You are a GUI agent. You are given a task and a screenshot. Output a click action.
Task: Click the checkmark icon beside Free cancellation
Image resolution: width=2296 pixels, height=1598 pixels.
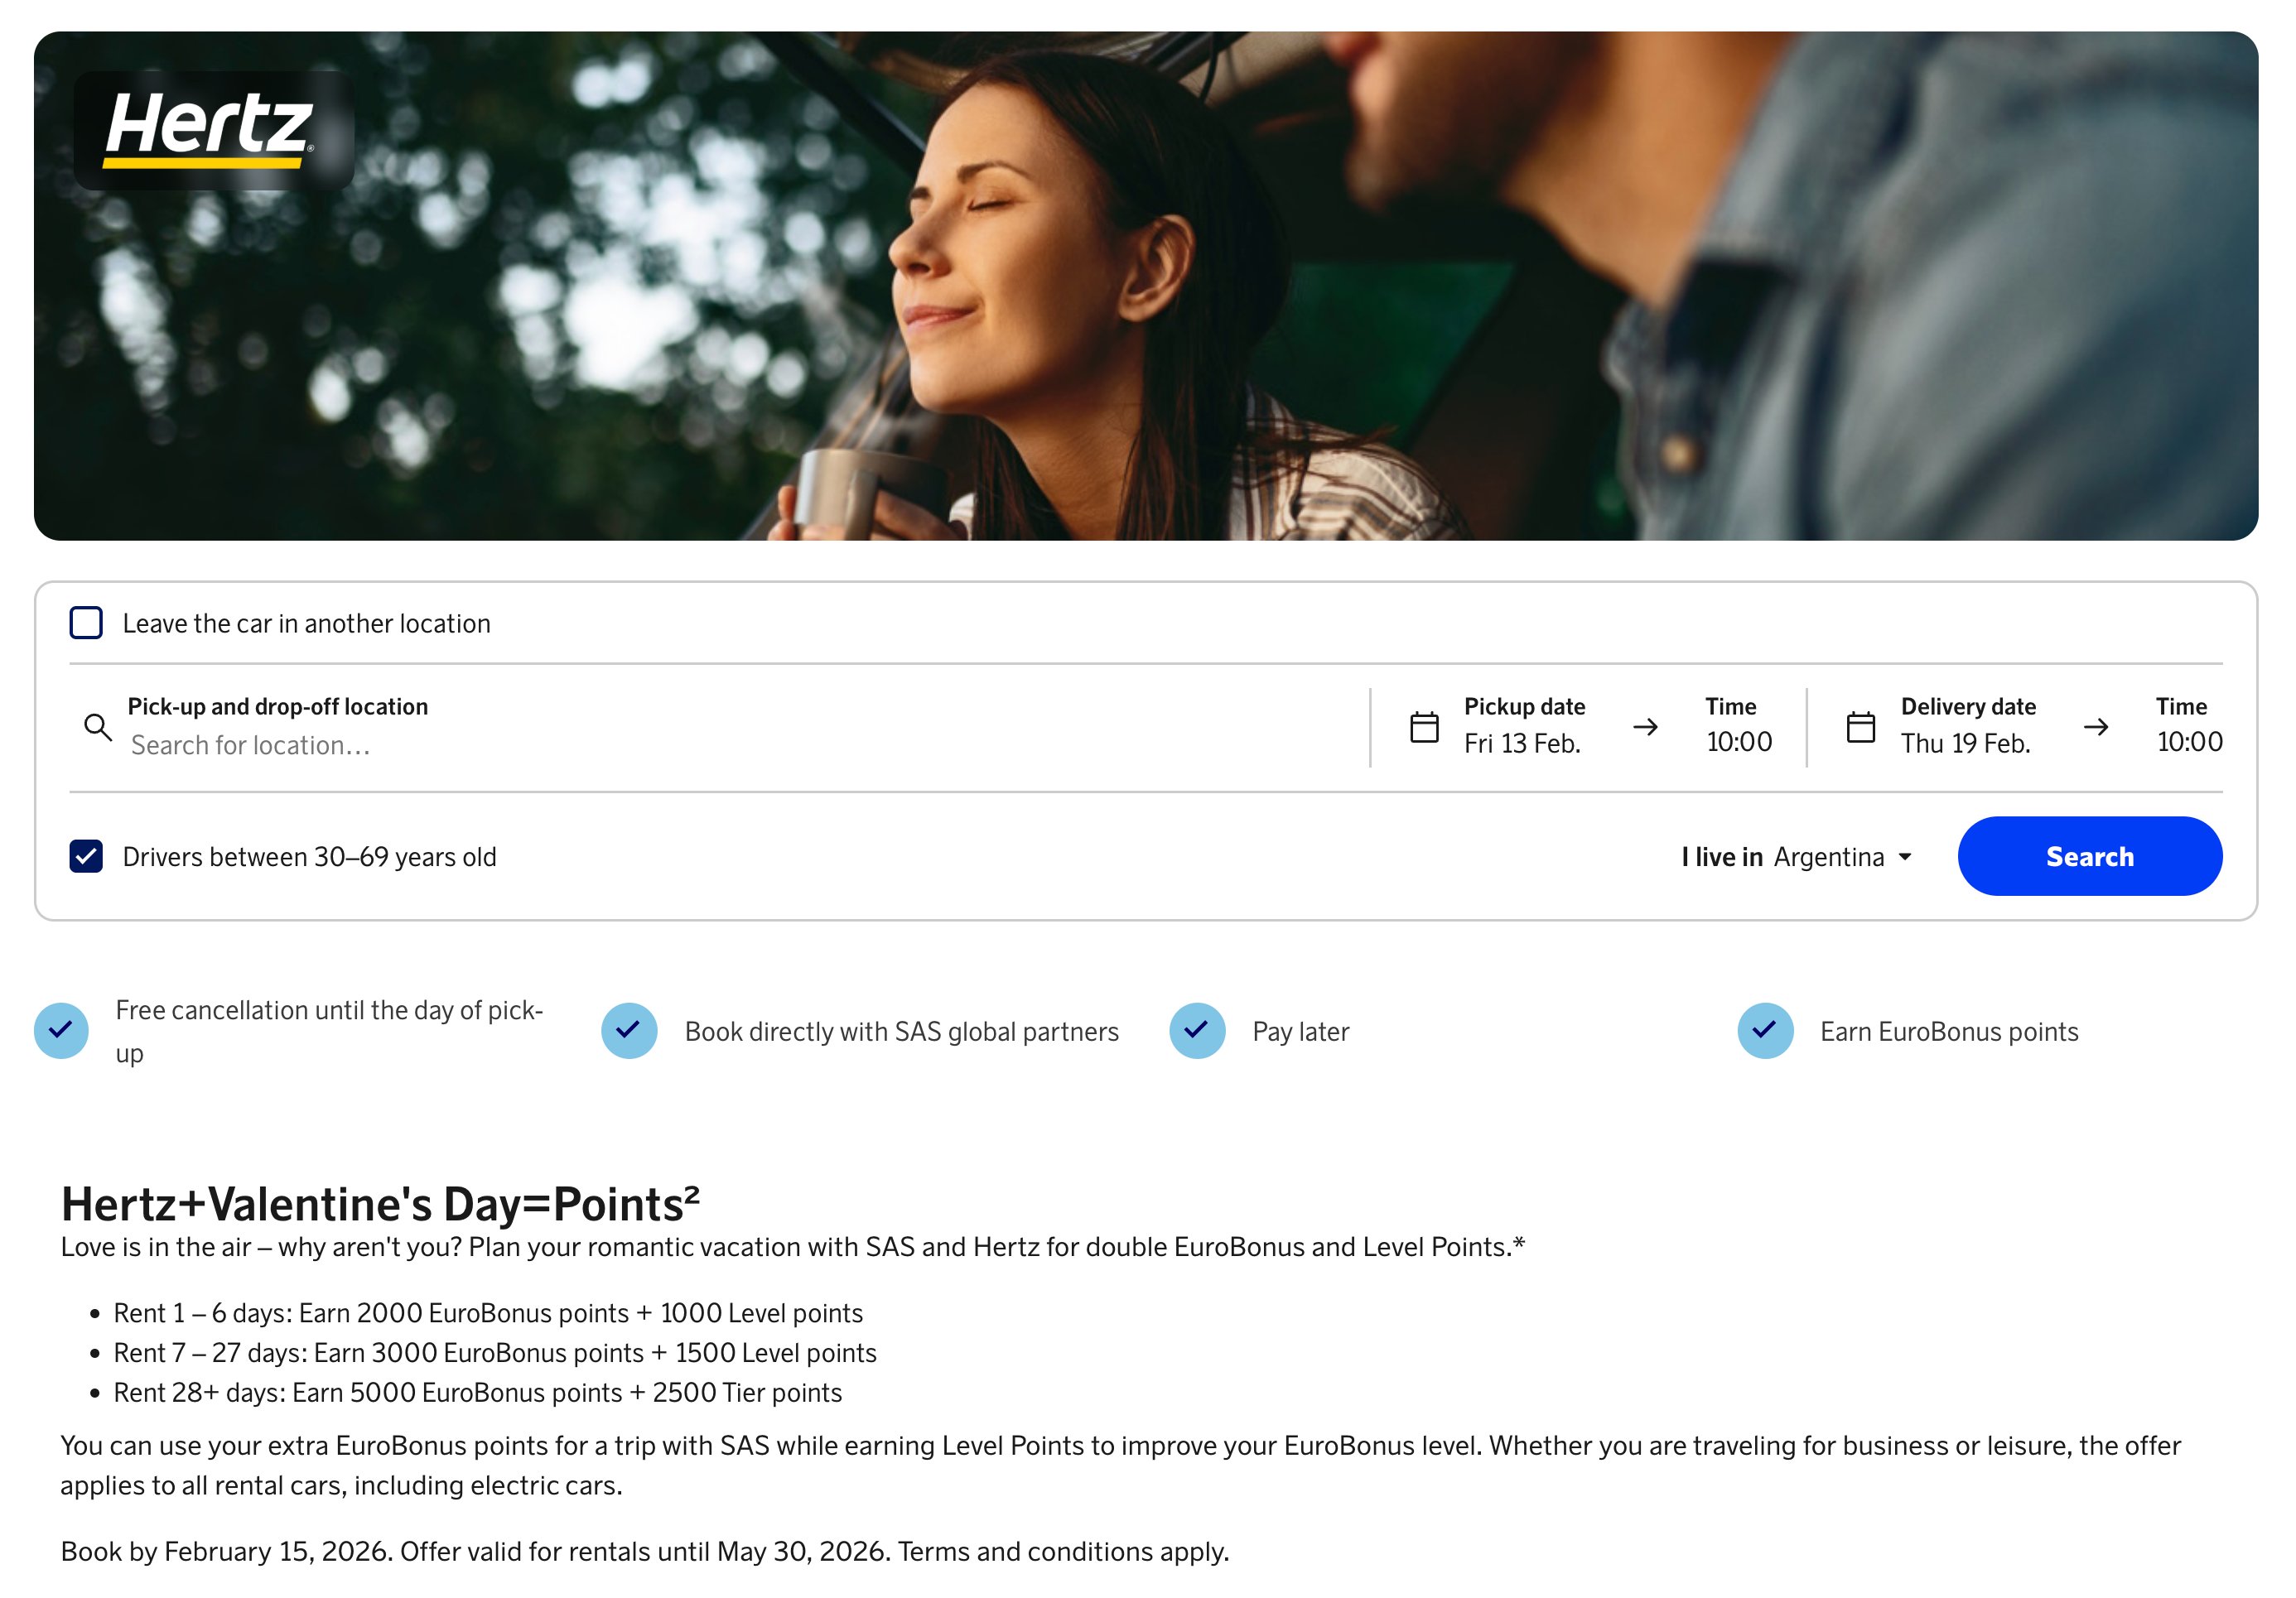61,1030
